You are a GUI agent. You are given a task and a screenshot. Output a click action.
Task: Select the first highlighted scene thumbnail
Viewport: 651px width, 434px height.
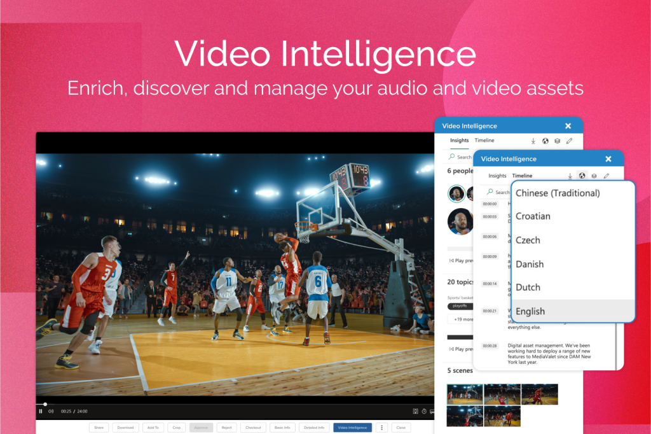[465, 394]
